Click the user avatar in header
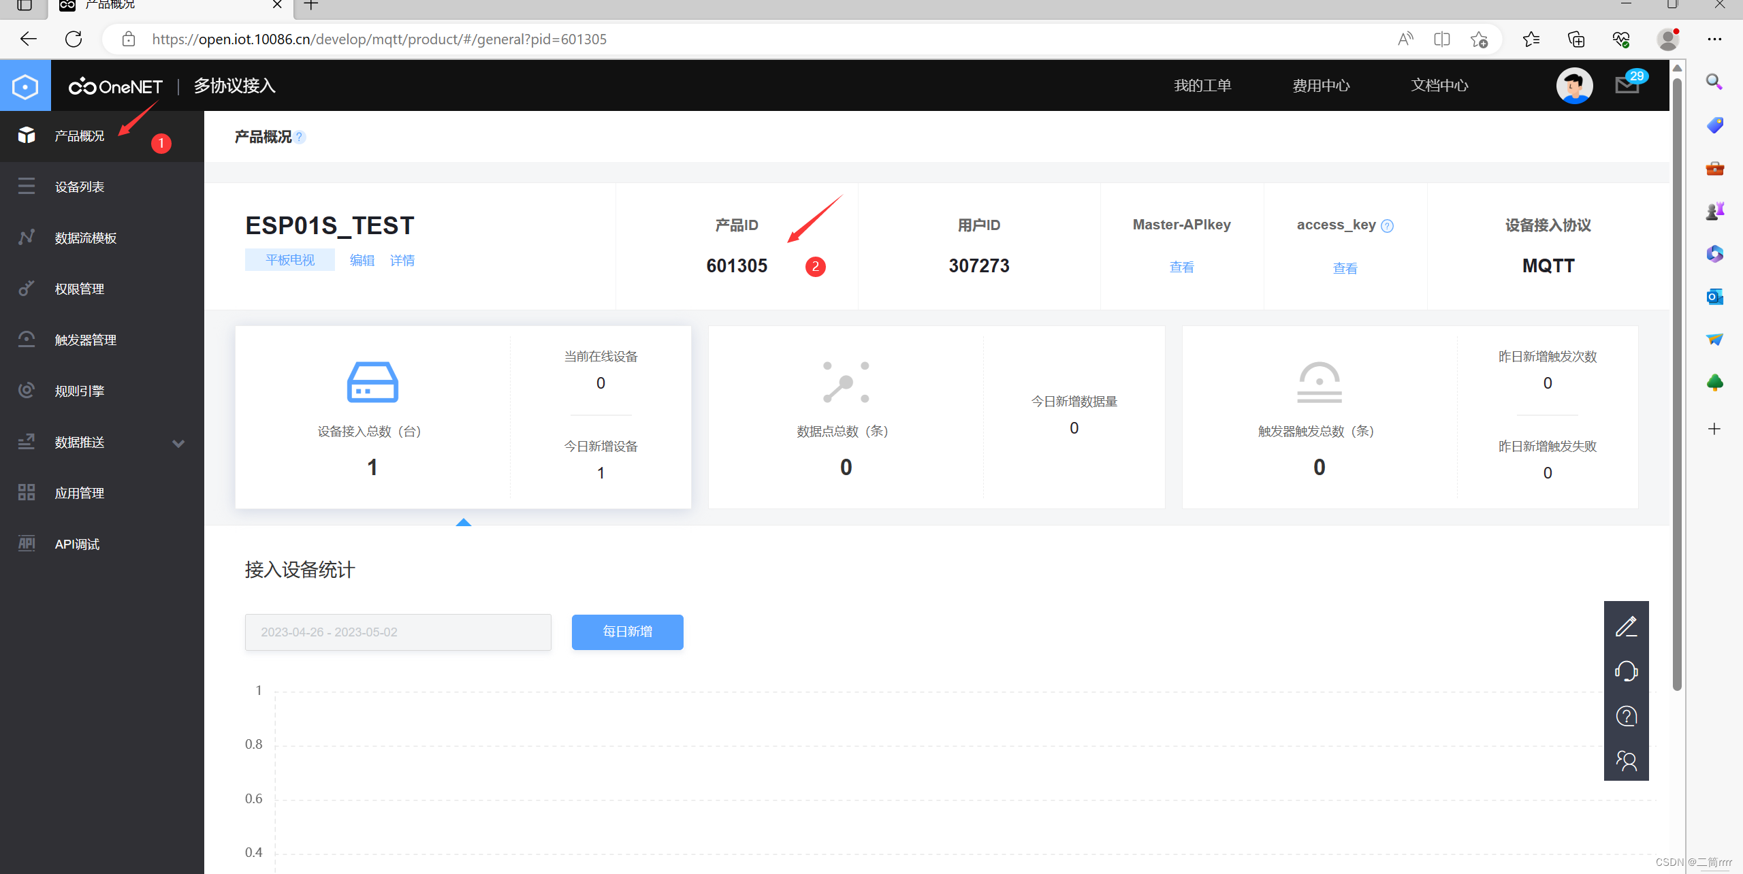Image resolution: width=1743 pixels, height=874 pixels. coord(1574,86)
